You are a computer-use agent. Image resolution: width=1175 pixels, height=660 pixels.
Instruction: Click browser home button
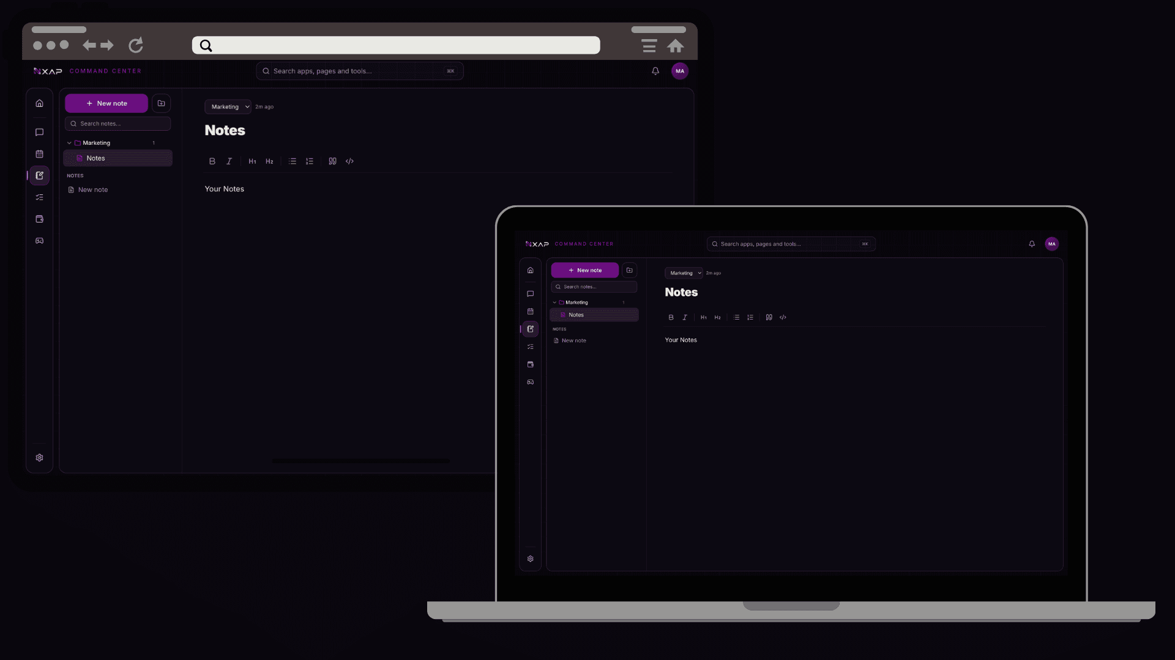676,46
